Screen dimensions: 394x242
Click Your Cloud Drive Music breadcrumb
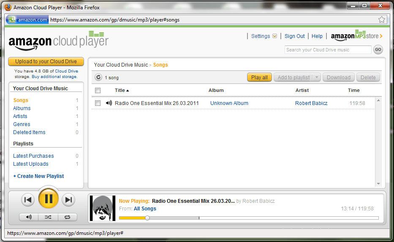[x=121, y=65]
